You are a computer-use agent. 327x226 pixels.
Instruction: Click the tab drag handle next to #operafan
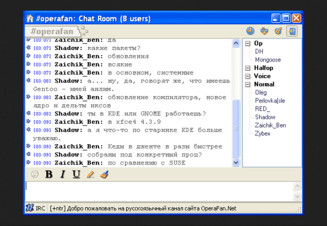coord(84,31)
